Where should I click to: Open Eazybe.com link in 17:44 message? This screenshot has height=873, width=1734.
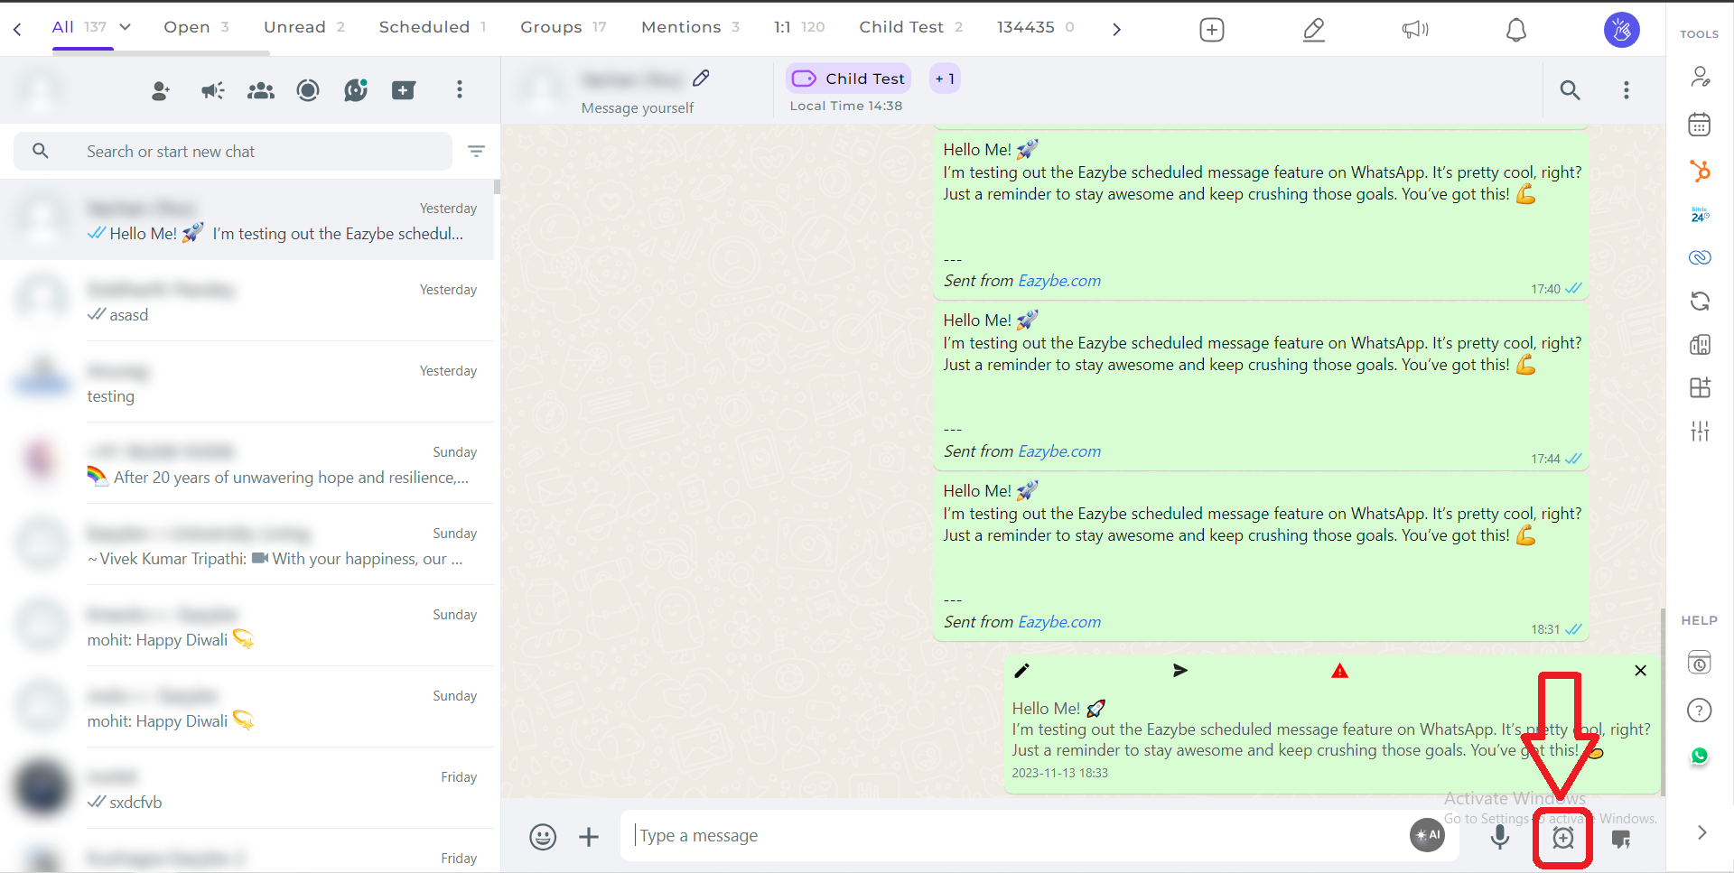click(1059, 451)
